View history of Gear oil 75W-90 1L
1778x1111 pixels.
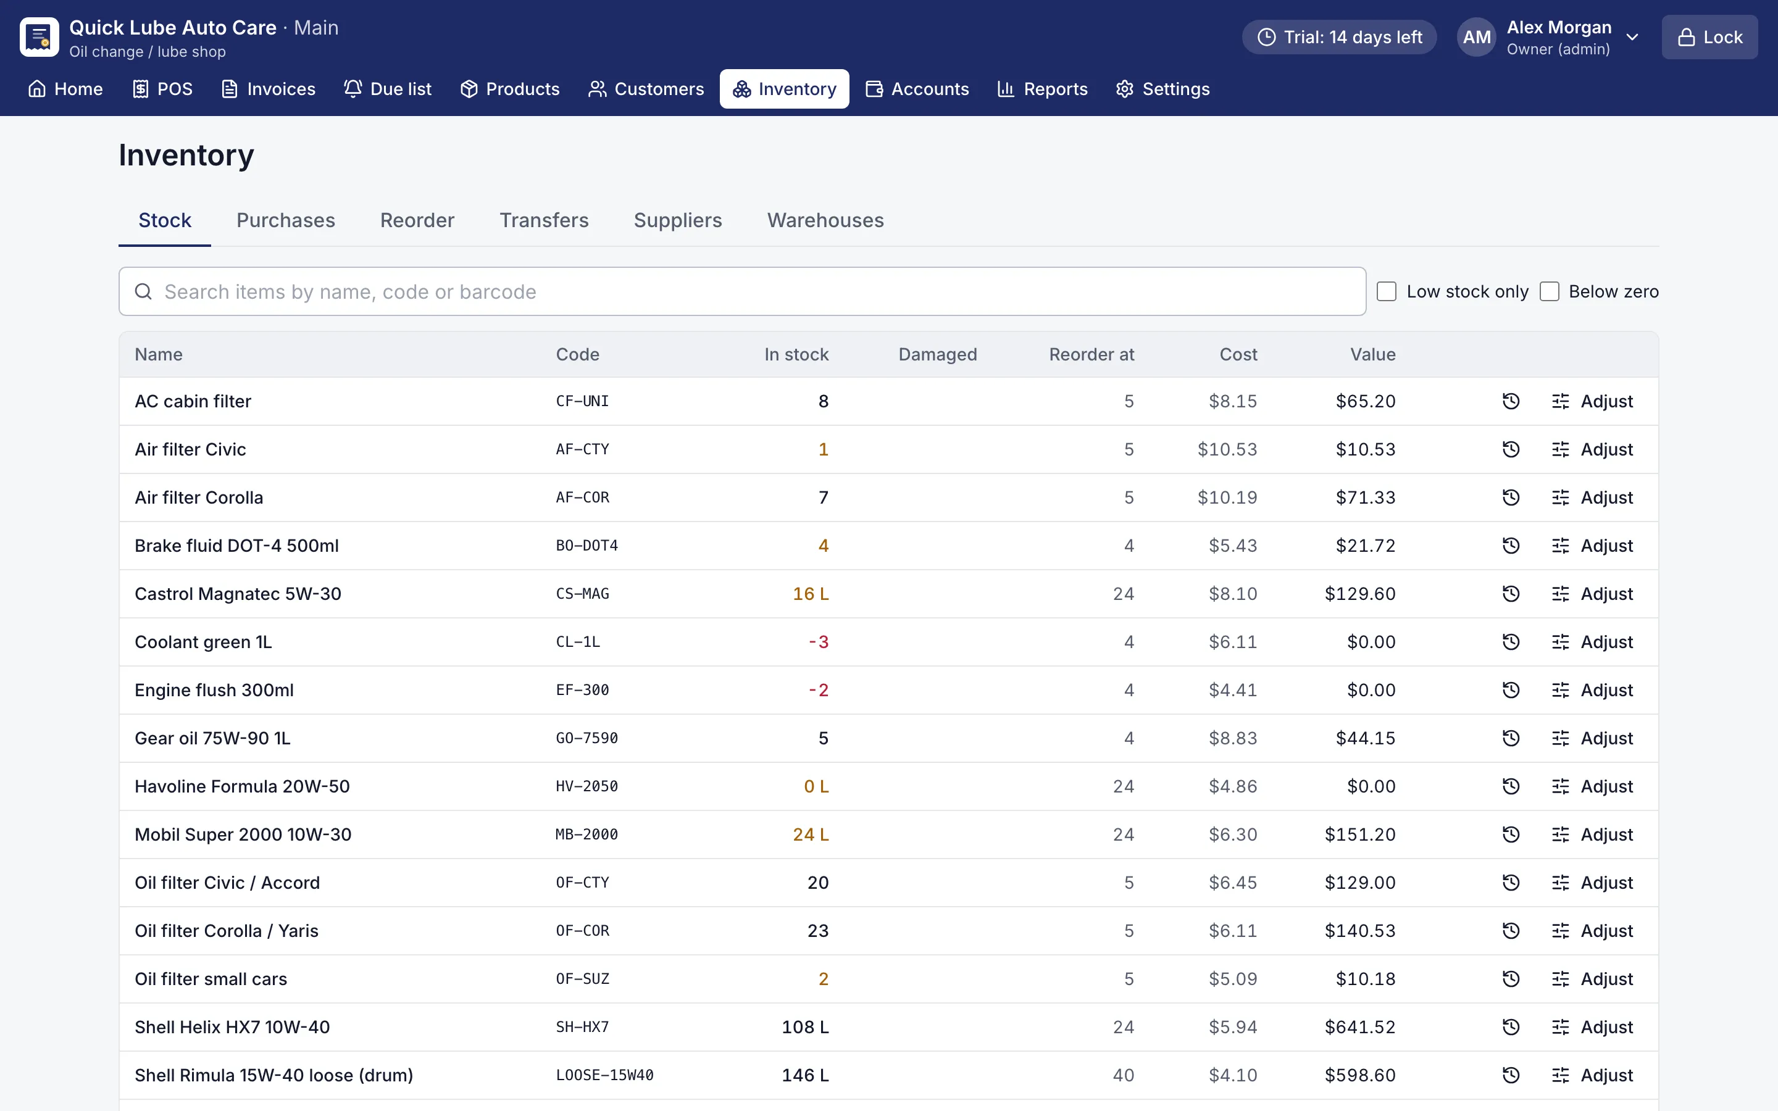pos(1511,738)
